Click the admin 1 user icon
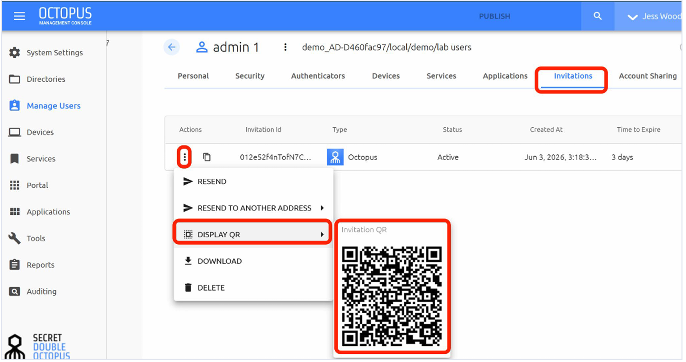The image size is (686, 362). point(202,47)
